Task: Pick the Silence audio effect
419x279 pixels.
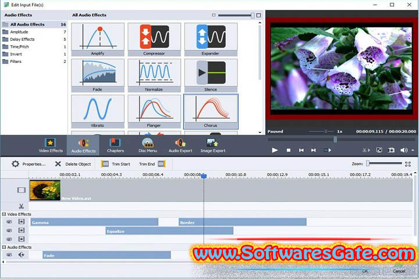Action: (x=211, y=76)
